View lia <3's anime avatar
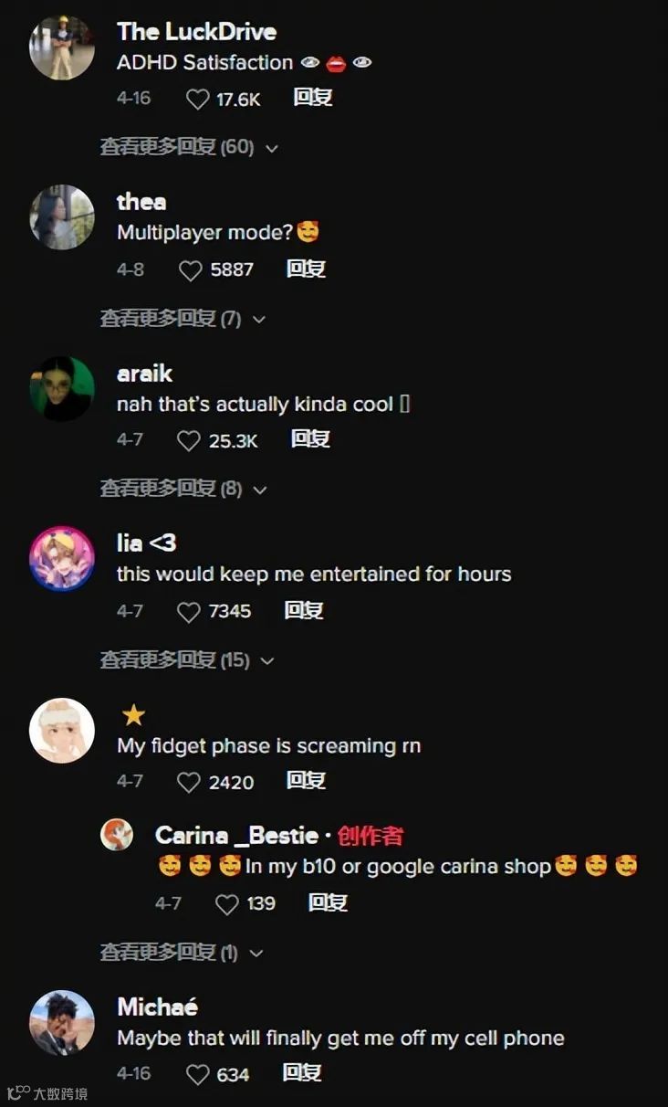This screenshot has height=1107, width=668. click(62, 559)
